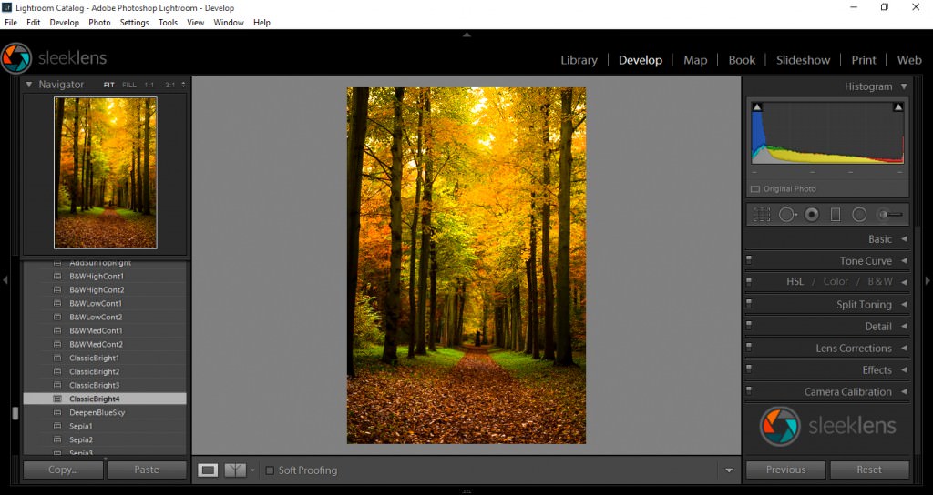Click preset icon beside ClassicBright4
The width and height of the screenshot is (933, 495).
pyautogui.click(x=57, y=399)
